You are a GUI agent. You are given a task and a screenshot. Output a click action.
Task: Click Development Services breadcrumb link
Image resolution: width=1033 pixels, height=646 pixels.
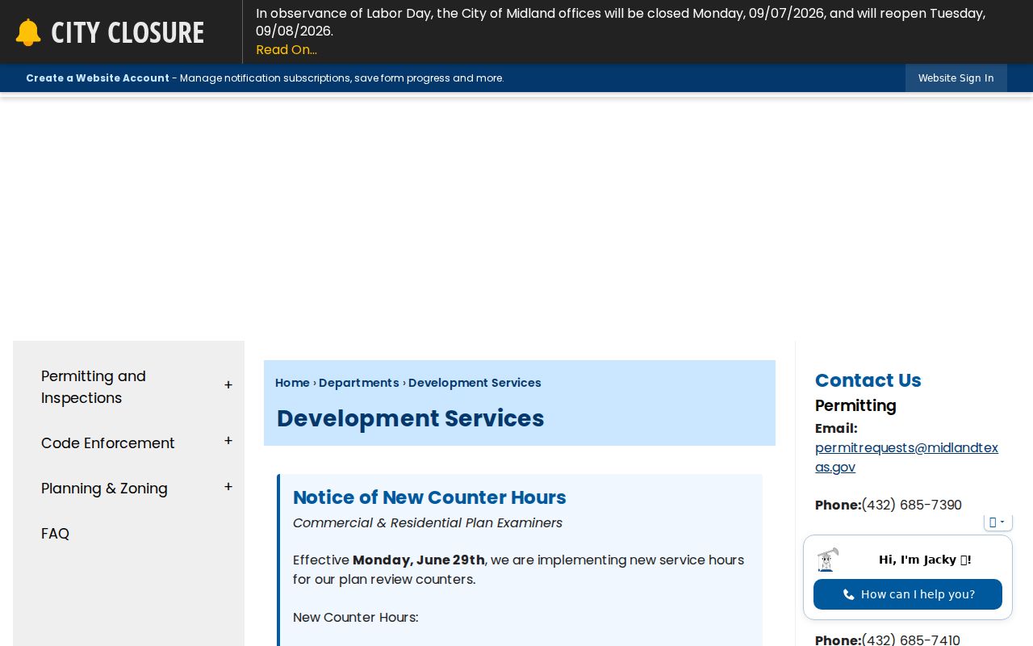475,383
